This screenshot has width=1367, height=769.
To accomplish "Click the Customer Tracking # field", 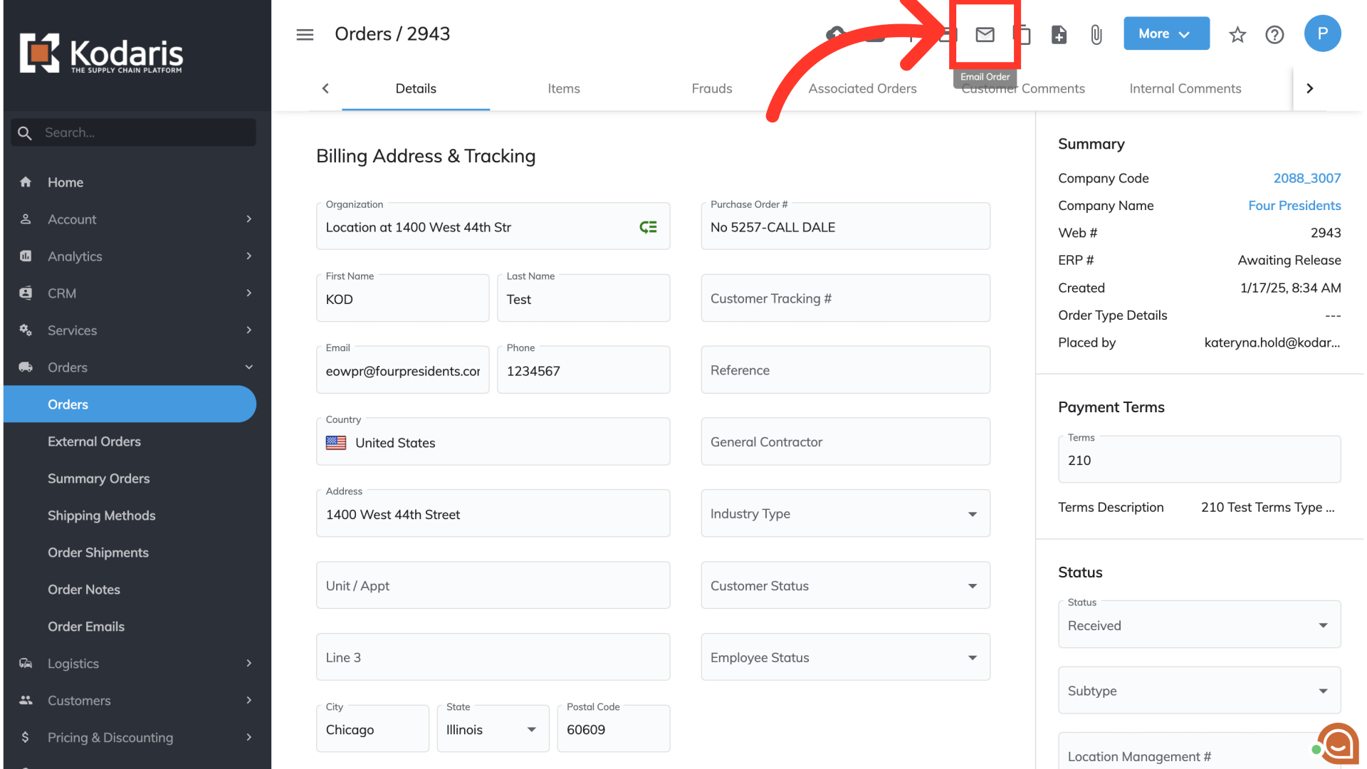I will click(845, 298).
